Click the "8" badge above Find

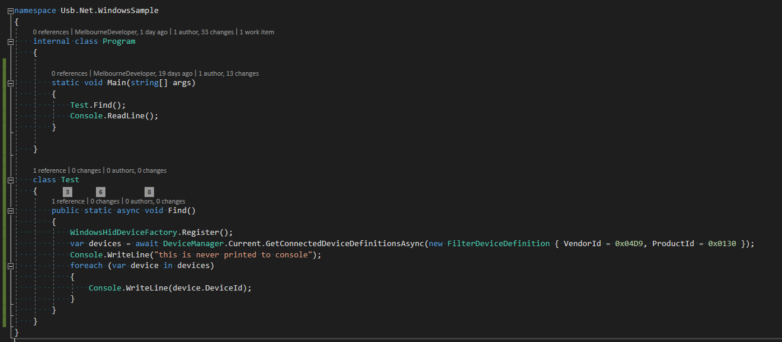pos(149,192)
